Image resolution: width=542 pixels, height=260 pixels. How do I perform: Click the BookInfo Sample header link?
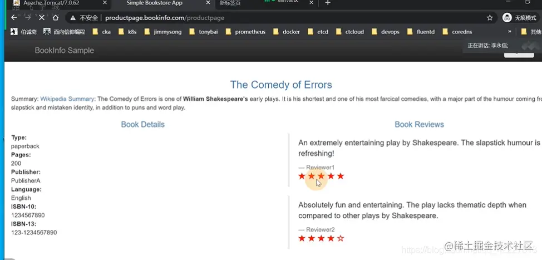point(65,51)
